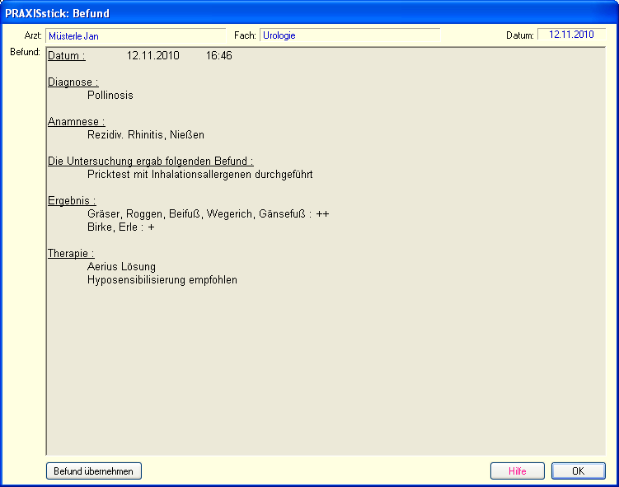Click the Birke, Erle result line

(x=120, y=227)
